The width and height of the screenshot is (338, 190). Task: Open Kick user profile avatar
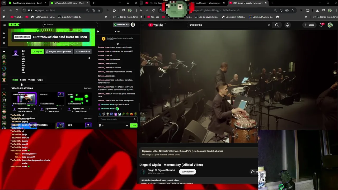[133, 25]
